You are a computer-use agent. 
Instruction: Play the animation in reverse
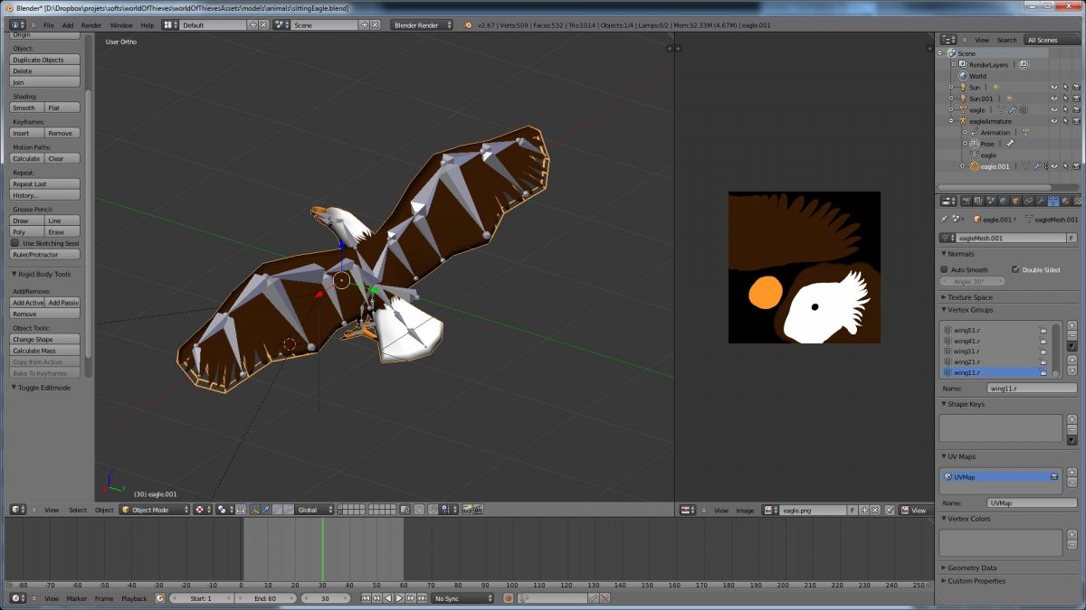pos(388,598)
